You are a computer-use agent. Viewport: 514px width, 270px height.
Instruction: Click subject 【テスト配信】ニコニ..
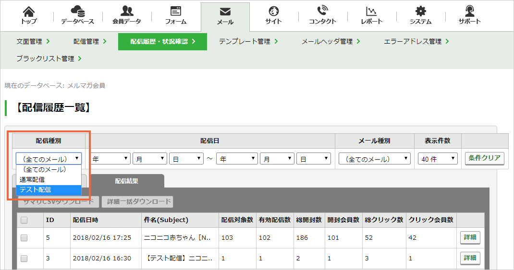178,258
